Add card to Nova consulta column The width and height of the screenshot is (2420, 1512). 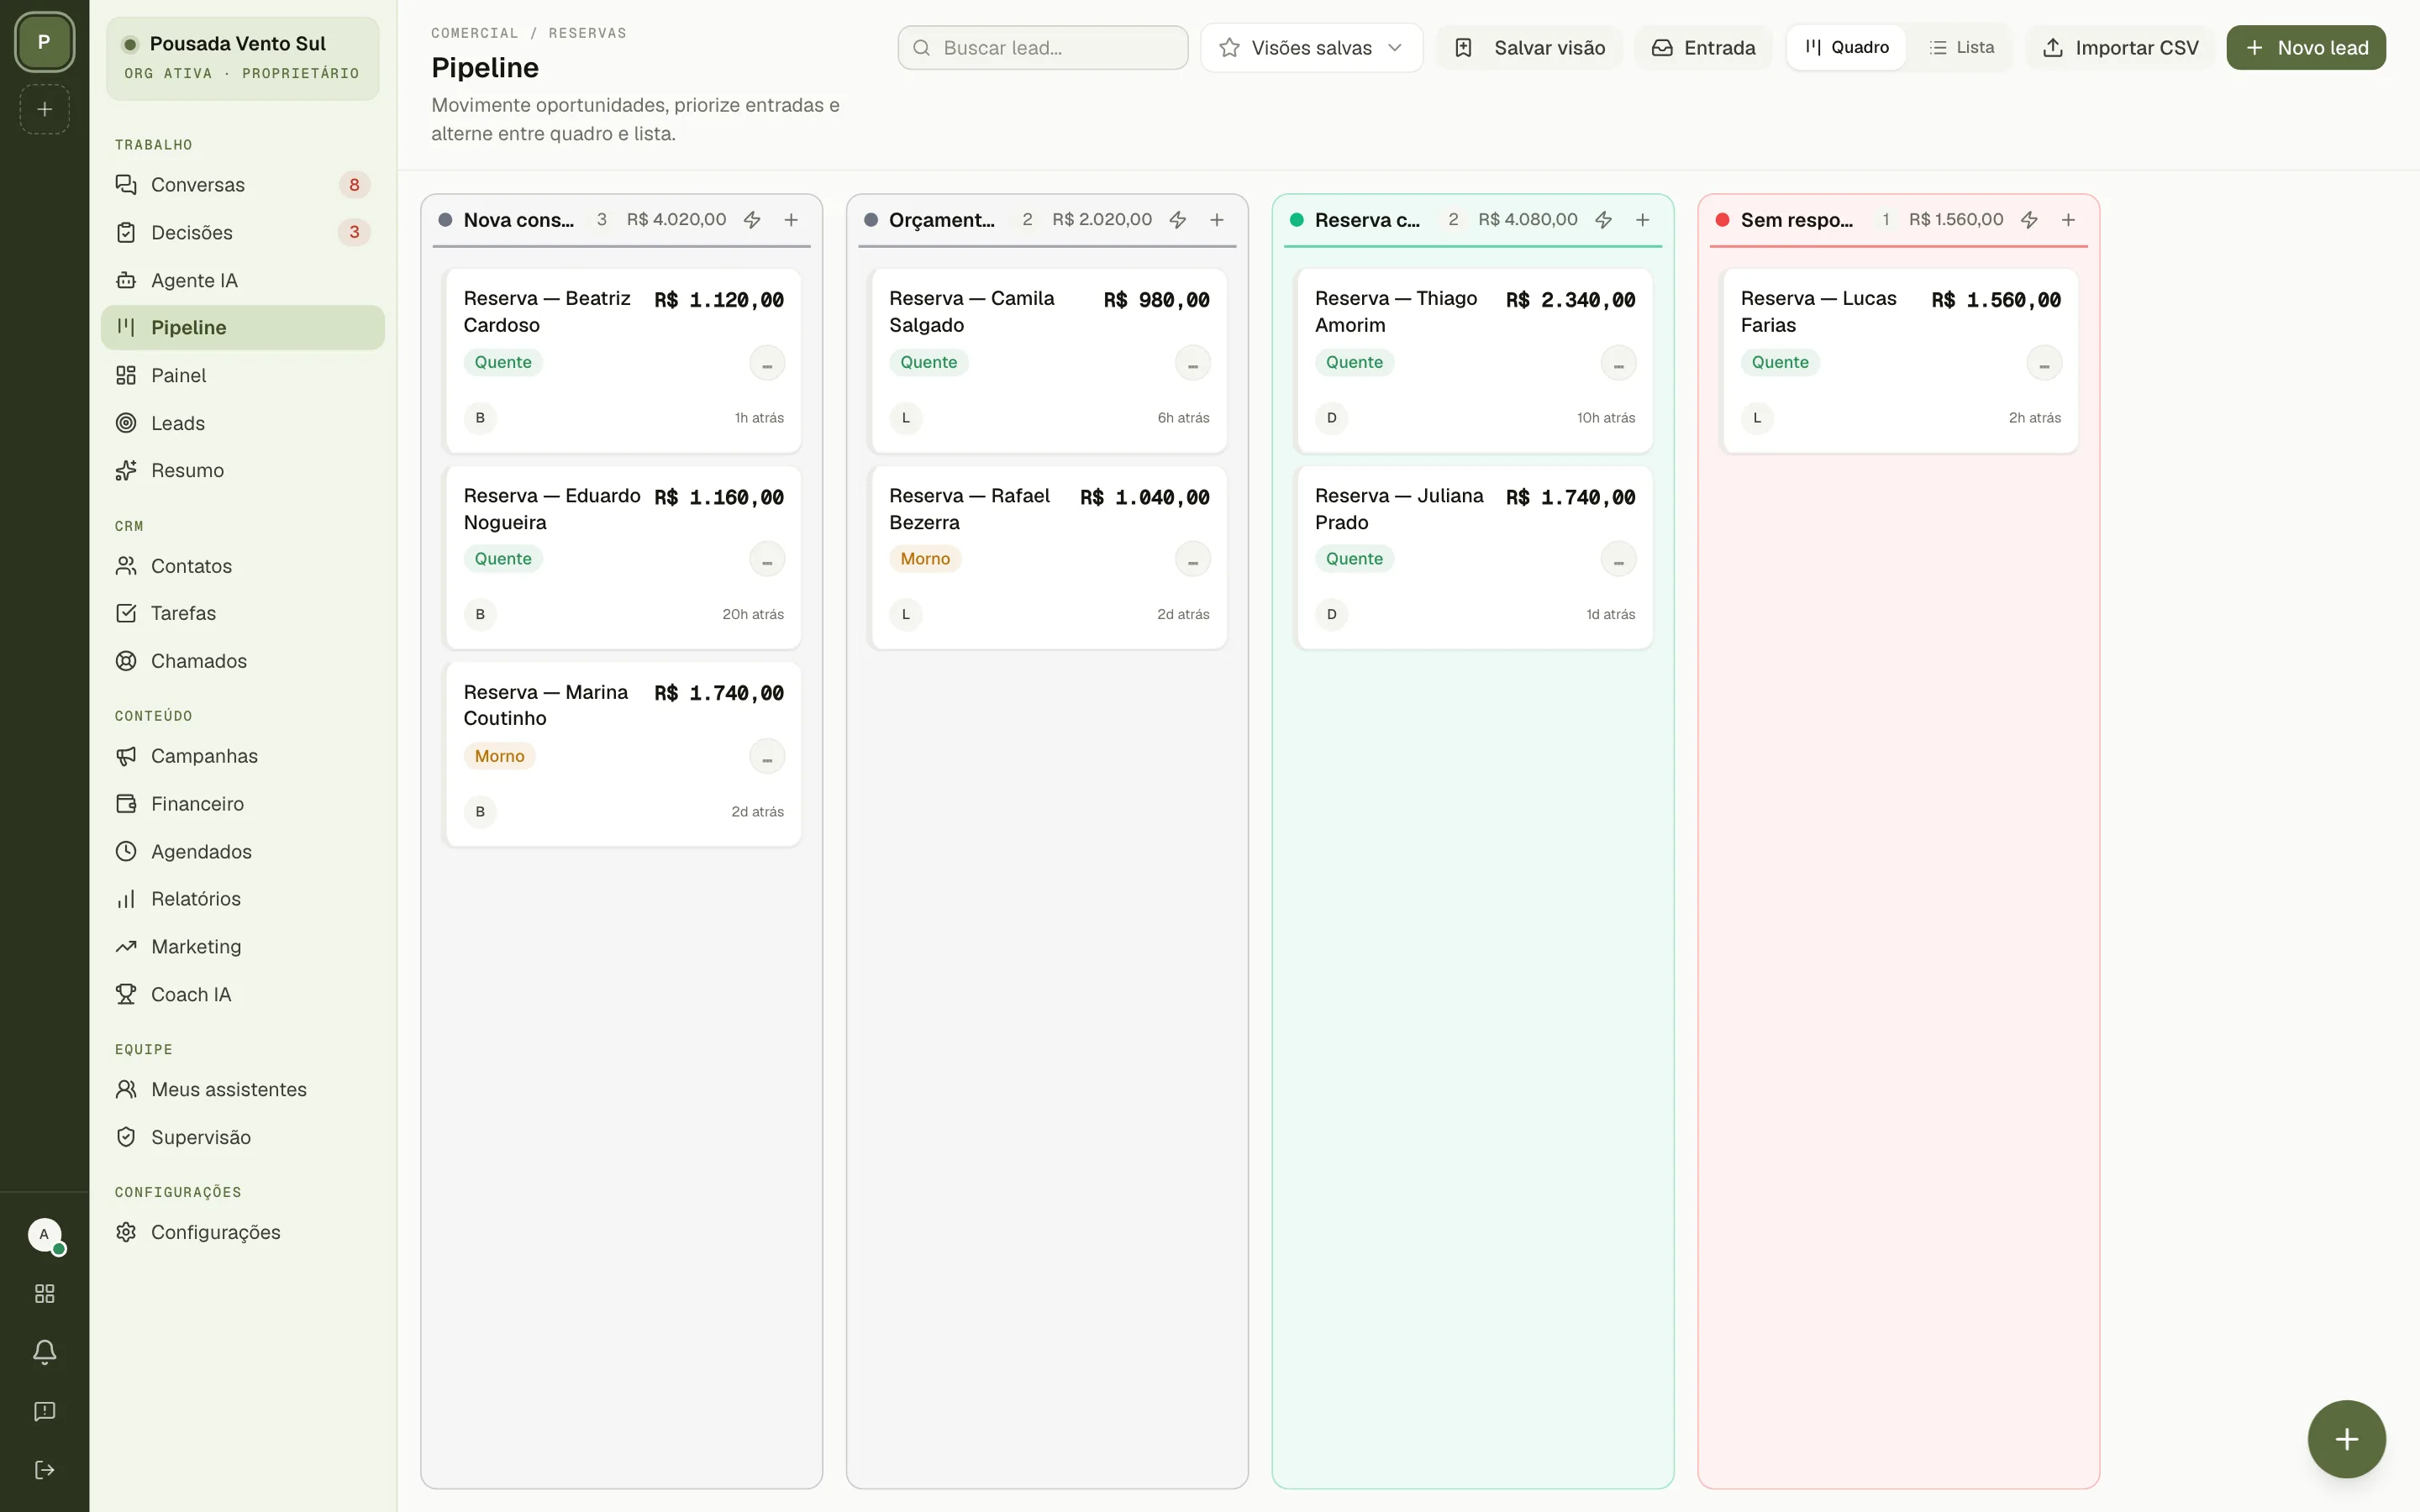pyautogui.click(x=791, y=220)
